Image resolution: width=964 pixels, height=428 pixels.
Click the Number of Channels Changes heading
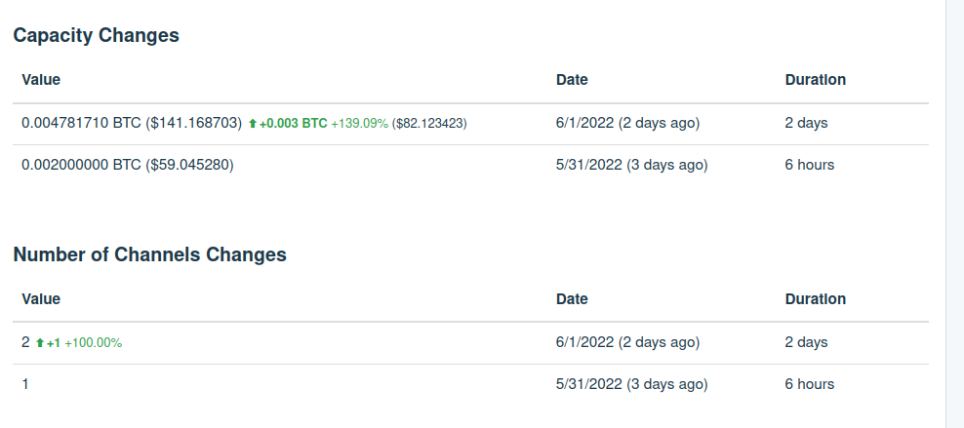tap(149, 254)
